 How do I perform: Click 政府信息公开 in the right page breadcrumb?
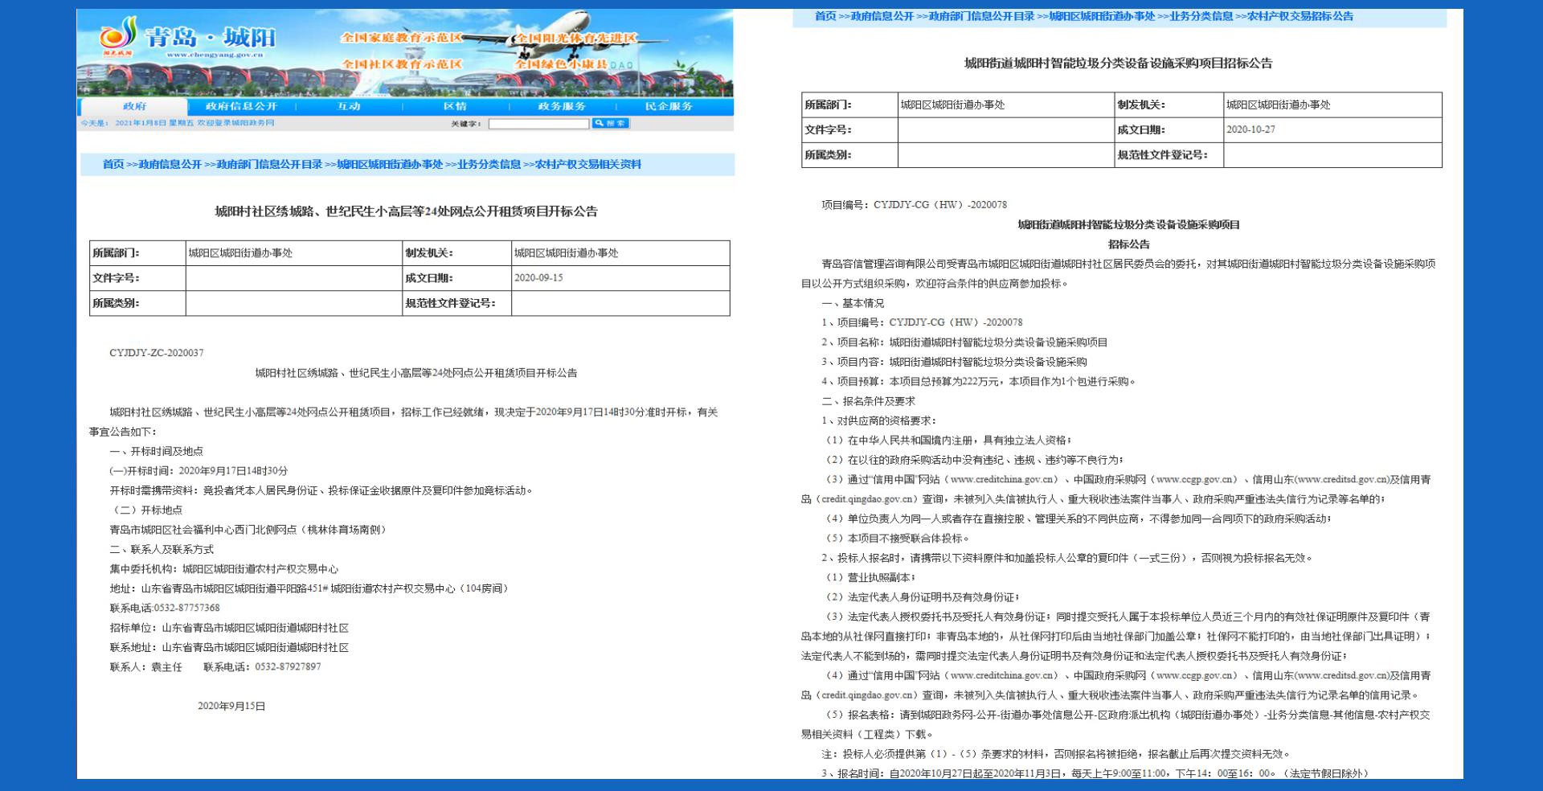[882, 16]
